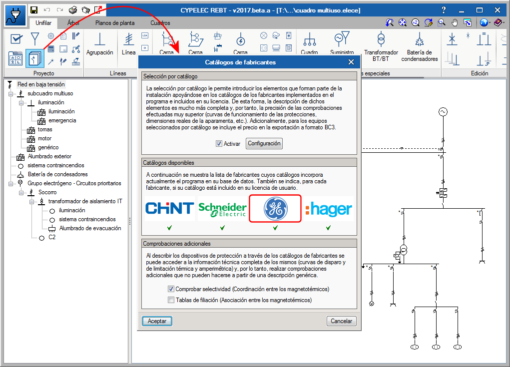Click the Print icon in quick access bar
Screen dimensions: 510x367
(x=73, y=10)
